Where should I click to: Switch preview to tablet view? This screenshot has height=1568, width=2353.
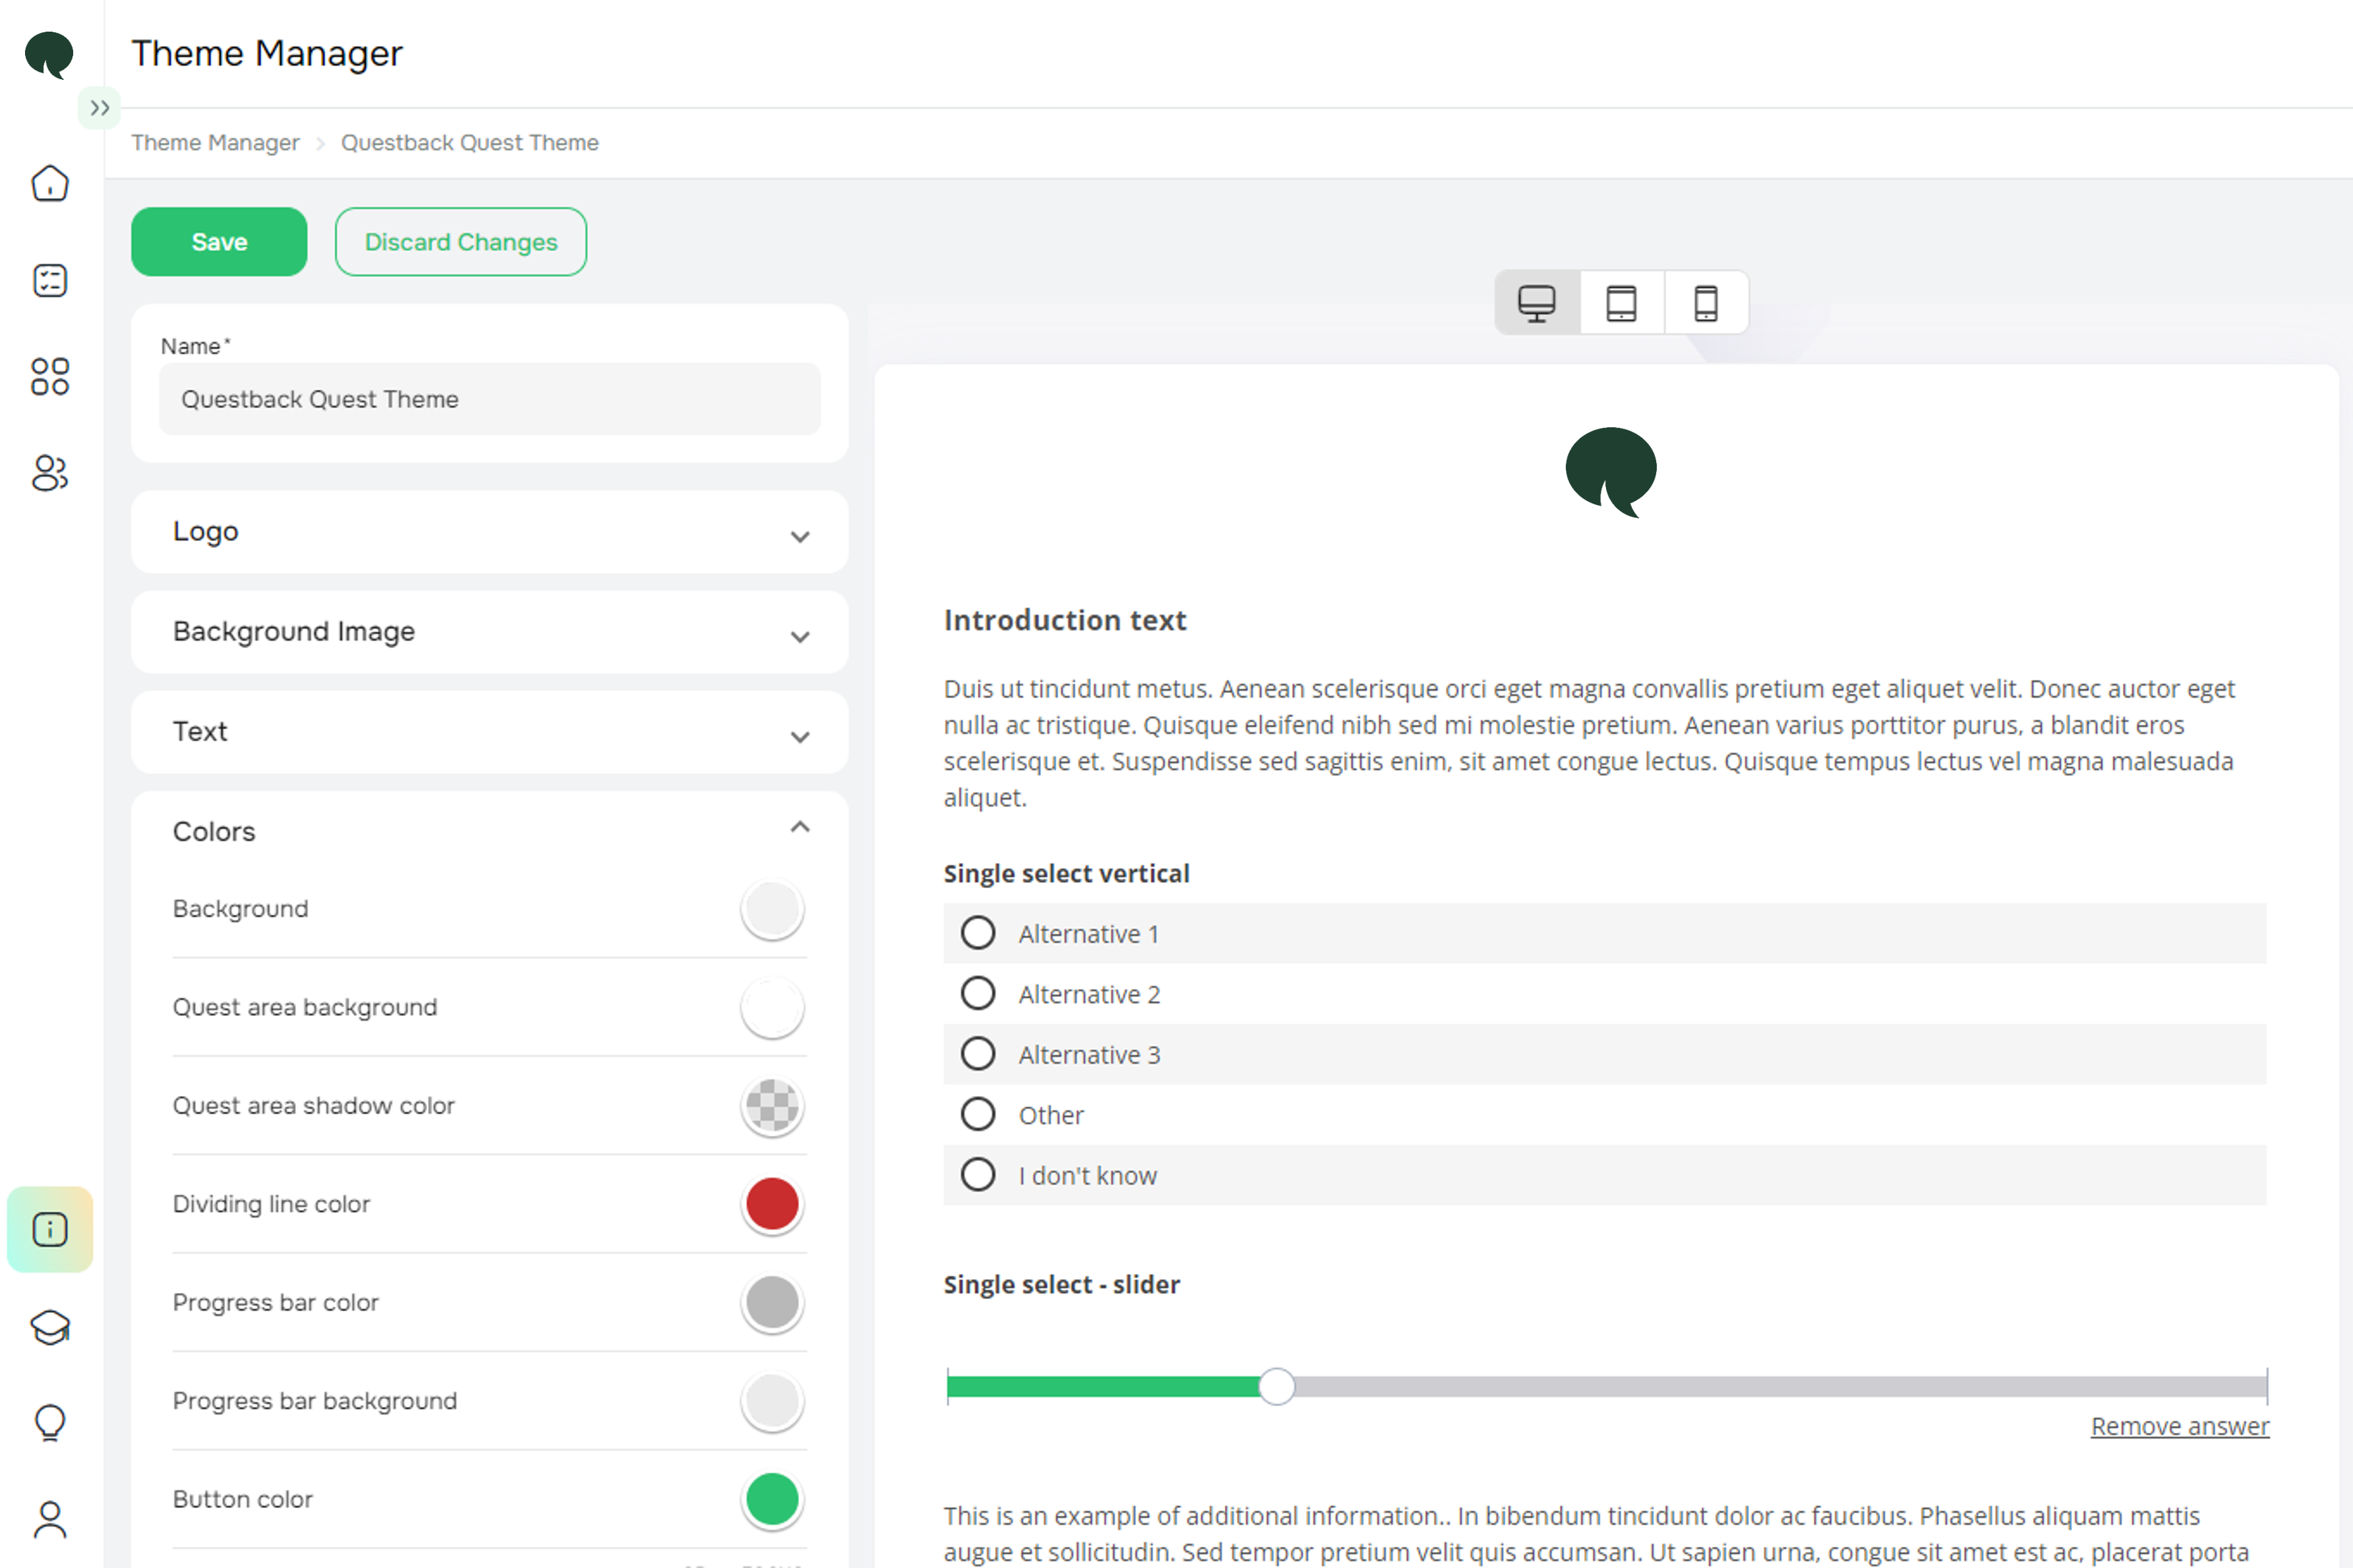tap(1621, 302)
